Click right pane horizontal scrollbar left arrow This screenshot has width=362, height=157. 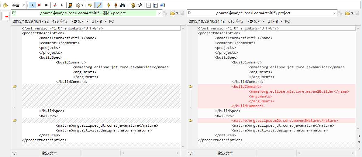[x=299, y=153]
